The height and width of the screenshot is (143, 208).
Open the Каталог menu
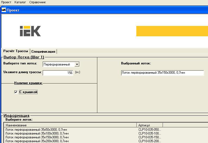[20, 2]
